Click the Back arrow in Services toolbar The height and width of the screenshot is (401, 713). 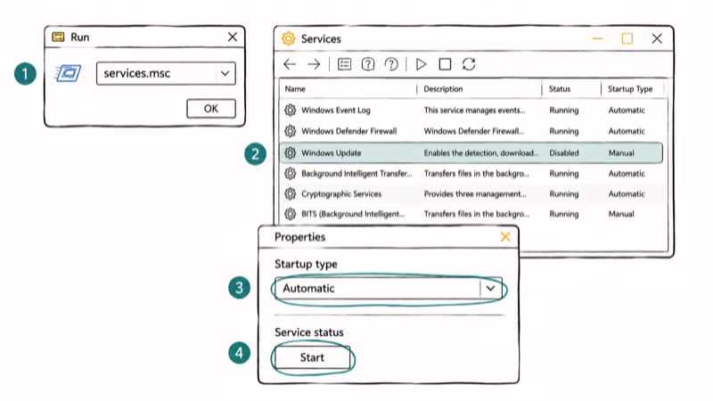pos(290,64)
